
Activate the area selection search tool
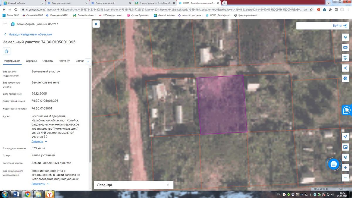(x=345, y=58)
